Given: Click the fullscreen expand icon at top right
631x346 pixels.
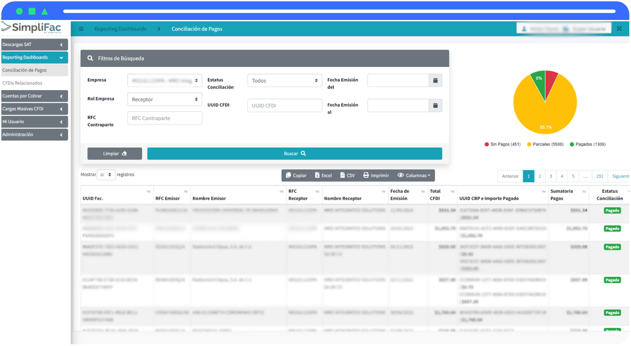Looking at the screenshot, I should point(619,28).
